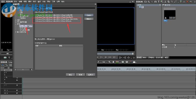Click 取消 in System Settings dialog
This screenshot has height=99, width=196.
80,75
